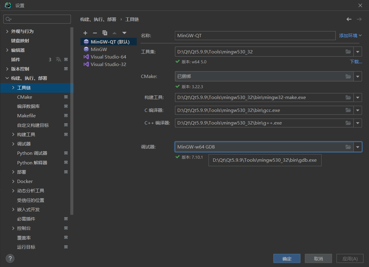Open 受信任的位置 settings page
This screenshot has width=369, height=267.
(31, 200)
